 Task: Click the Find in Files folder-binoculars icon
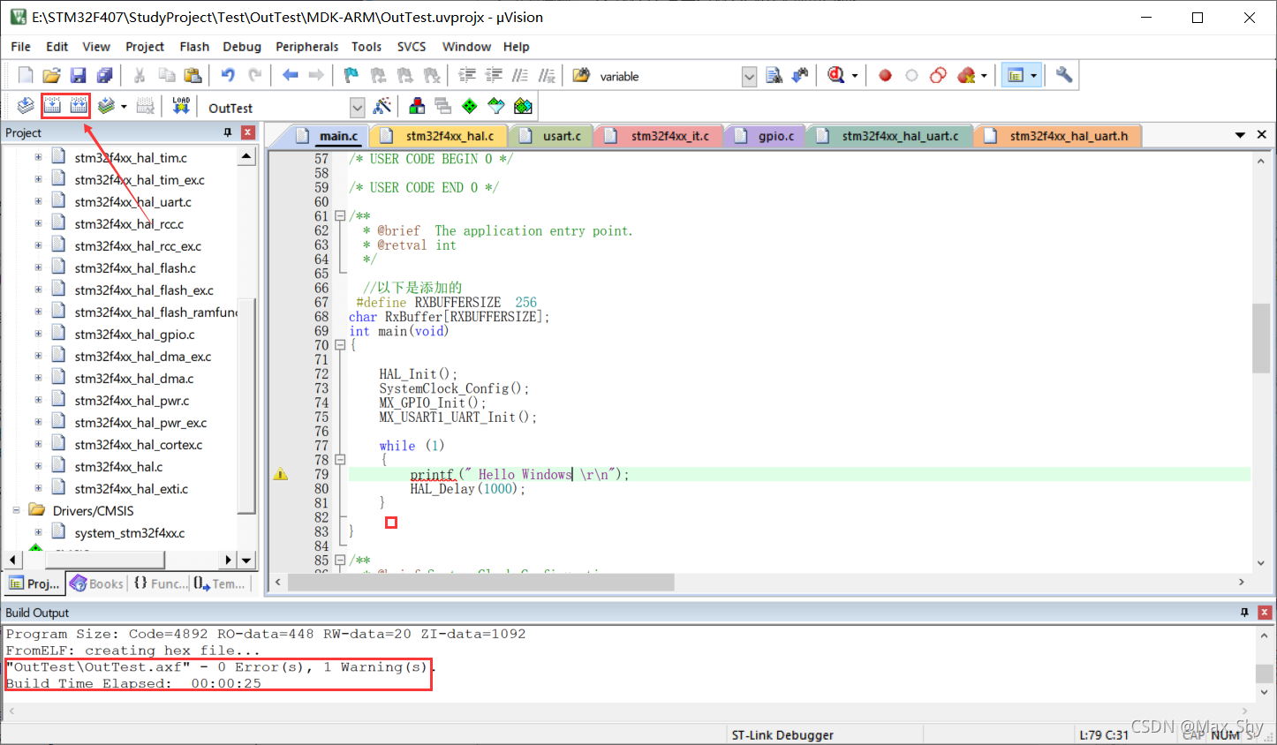click(x=581, y=76)
